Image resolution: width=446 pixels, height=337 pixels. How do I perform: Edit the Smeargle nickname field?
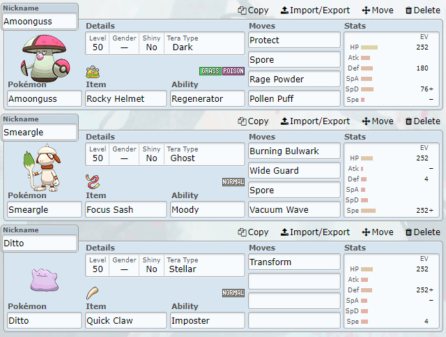40,132
